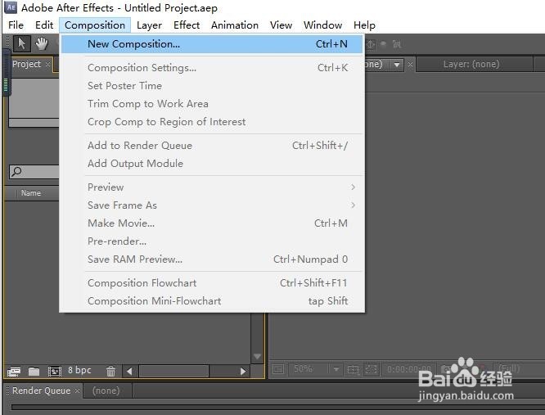Click the Project panel left scroll arrow
Image resolution: width=545 pixels, height=415 pixels.
point(129,371)
